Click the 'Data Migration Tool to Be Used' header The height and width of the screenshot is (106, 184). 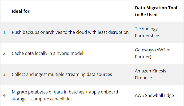tap(156, 11)
